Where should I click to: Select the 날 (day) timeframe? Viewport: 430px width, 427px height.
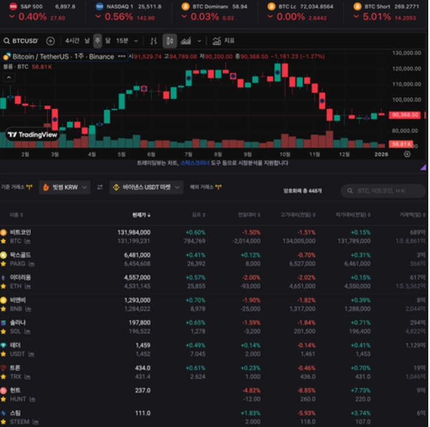click(x=87, y=41)
